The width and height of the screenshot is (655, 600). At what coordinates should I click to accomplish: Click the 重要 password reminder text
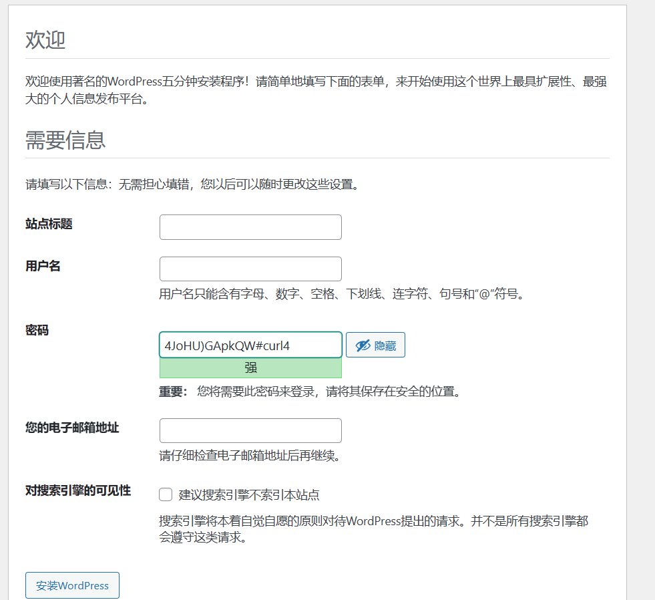pyautogui.click(x=310, y=392)
